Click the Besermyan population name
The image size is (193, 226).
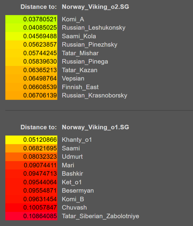tap(78, 191)
